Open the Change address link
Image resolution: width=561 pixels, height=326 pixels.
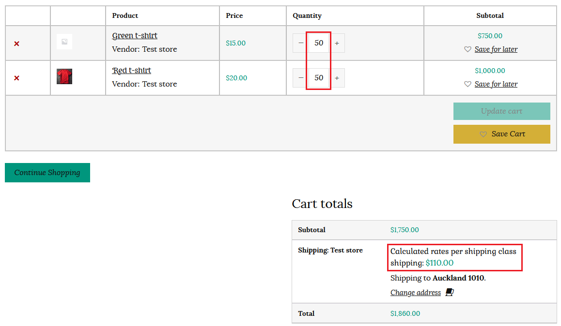tap(415, 293)
